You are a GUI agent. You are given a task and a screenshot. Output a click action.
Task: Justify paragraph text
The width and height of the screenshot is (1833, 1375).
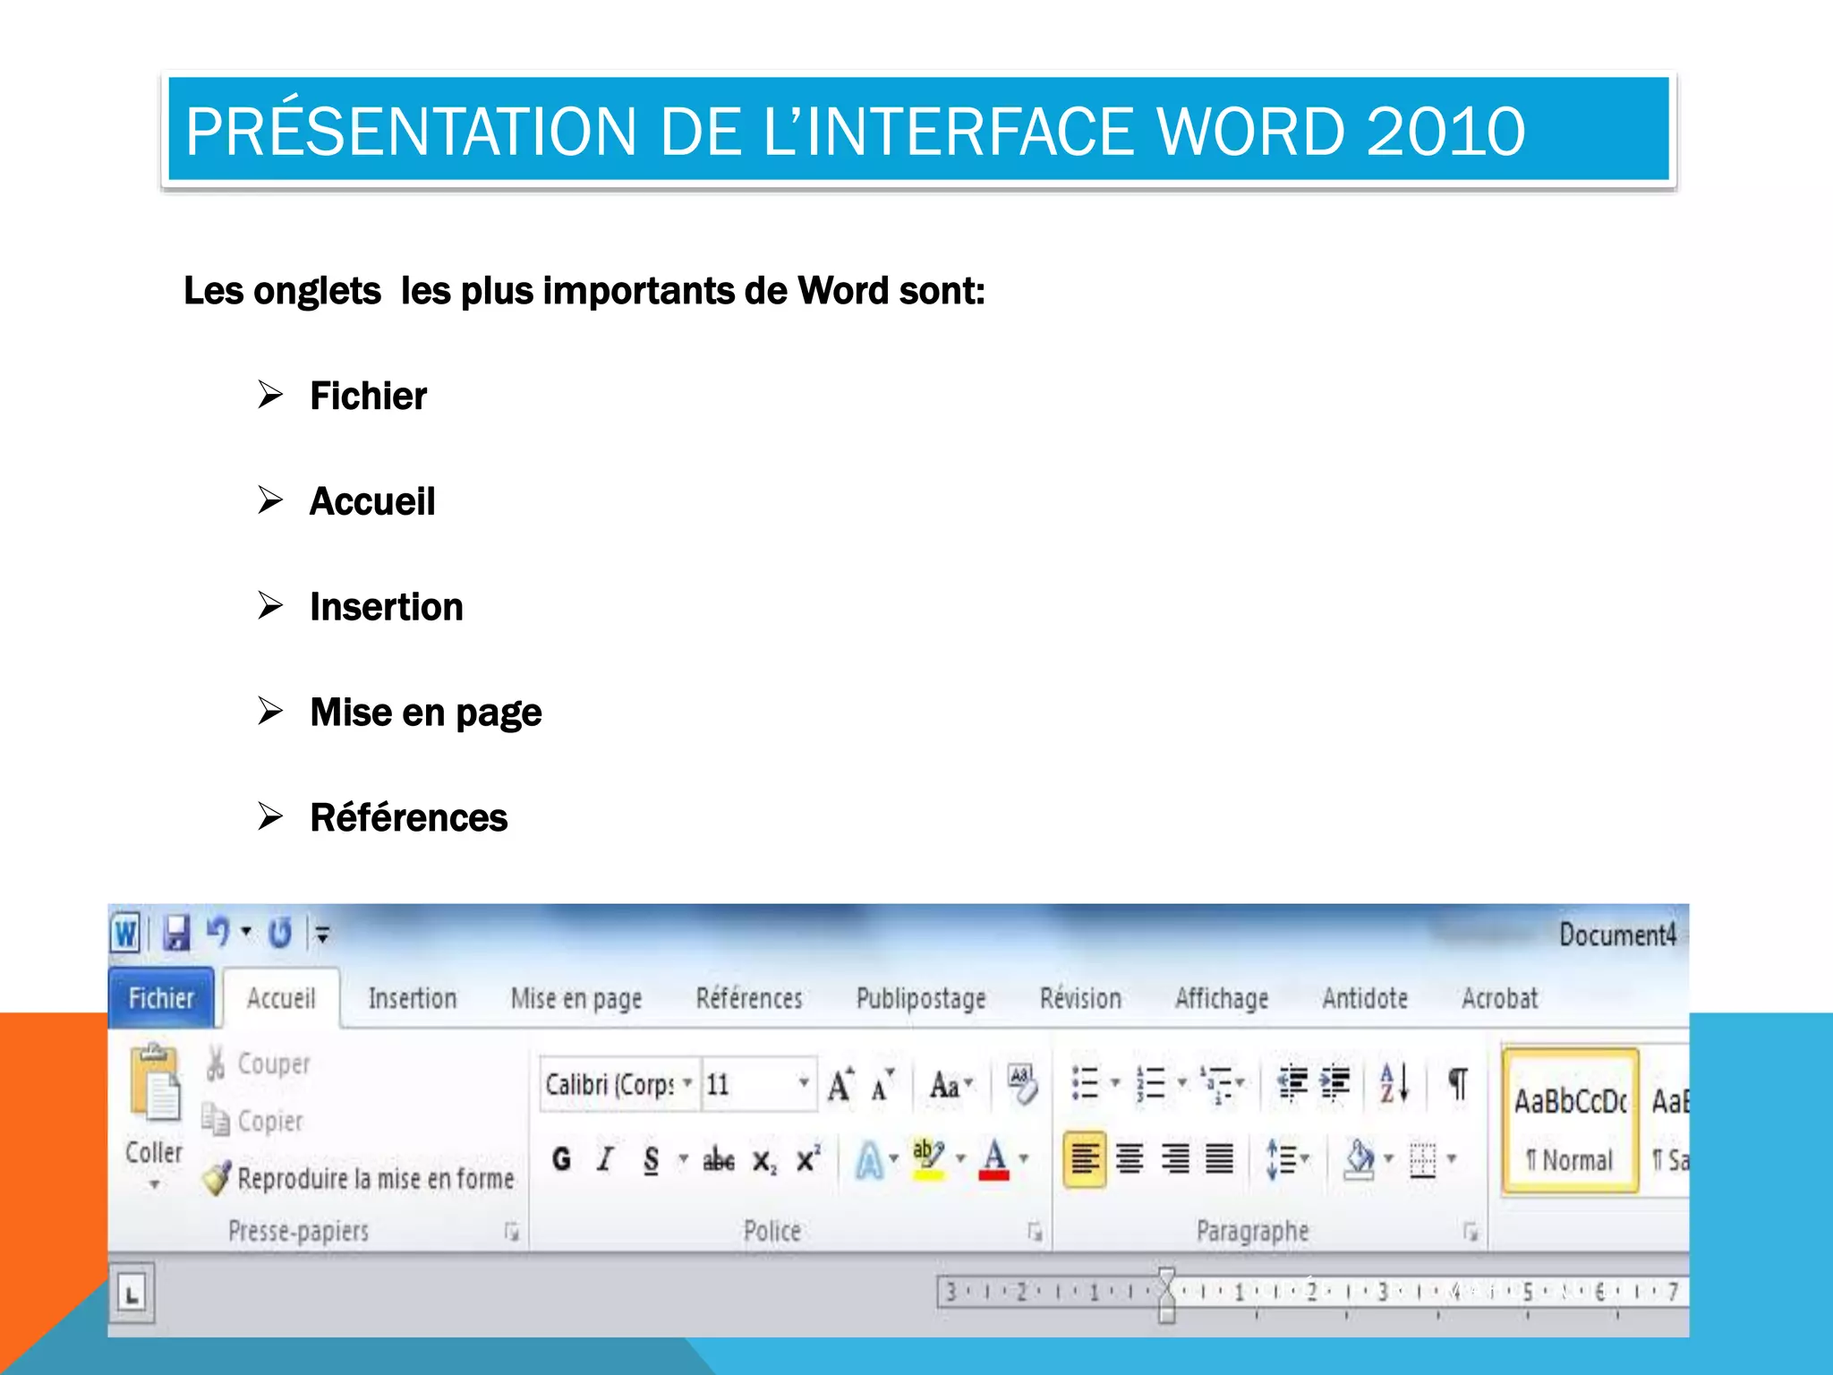click(x=1219, y=1159)
